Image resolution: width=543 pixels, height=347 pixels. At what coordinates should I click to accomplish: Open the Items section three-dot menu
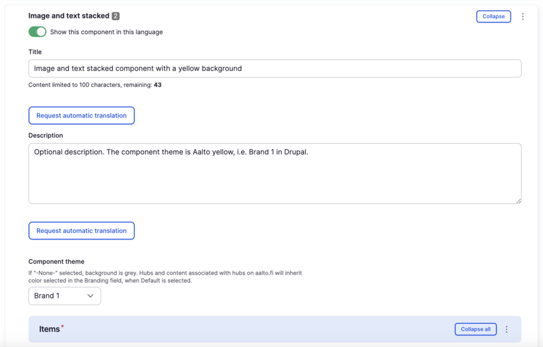[507, 329]
